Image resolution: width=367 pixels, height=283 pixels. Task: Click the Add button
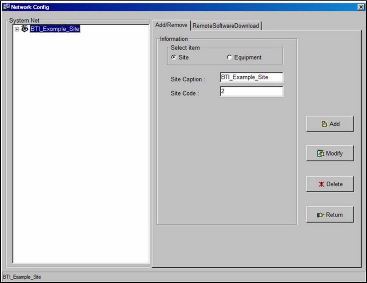coord(330,124)
